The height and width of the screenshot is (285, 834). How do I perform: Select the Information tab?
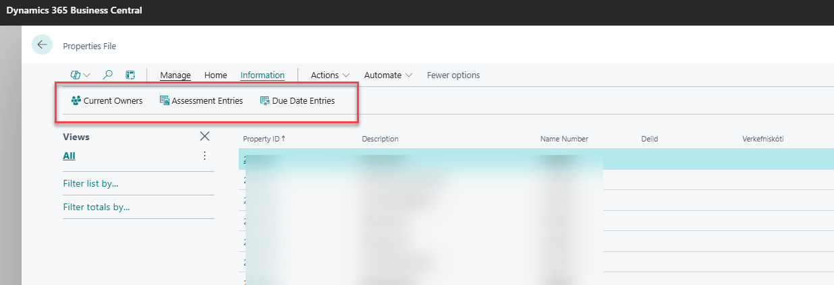click(x=262, y=75)
